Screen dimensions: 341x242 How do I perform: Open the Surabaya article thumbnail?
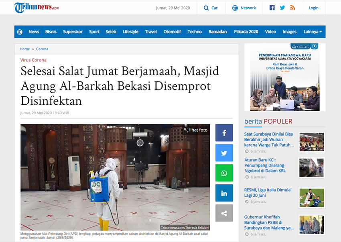(311, 142)
